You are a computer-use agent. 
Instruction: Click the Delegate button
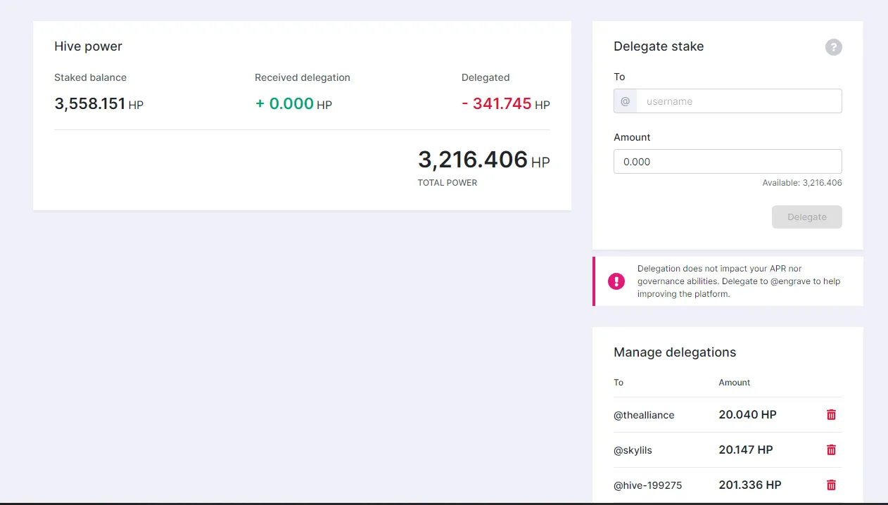pos(806,217)
